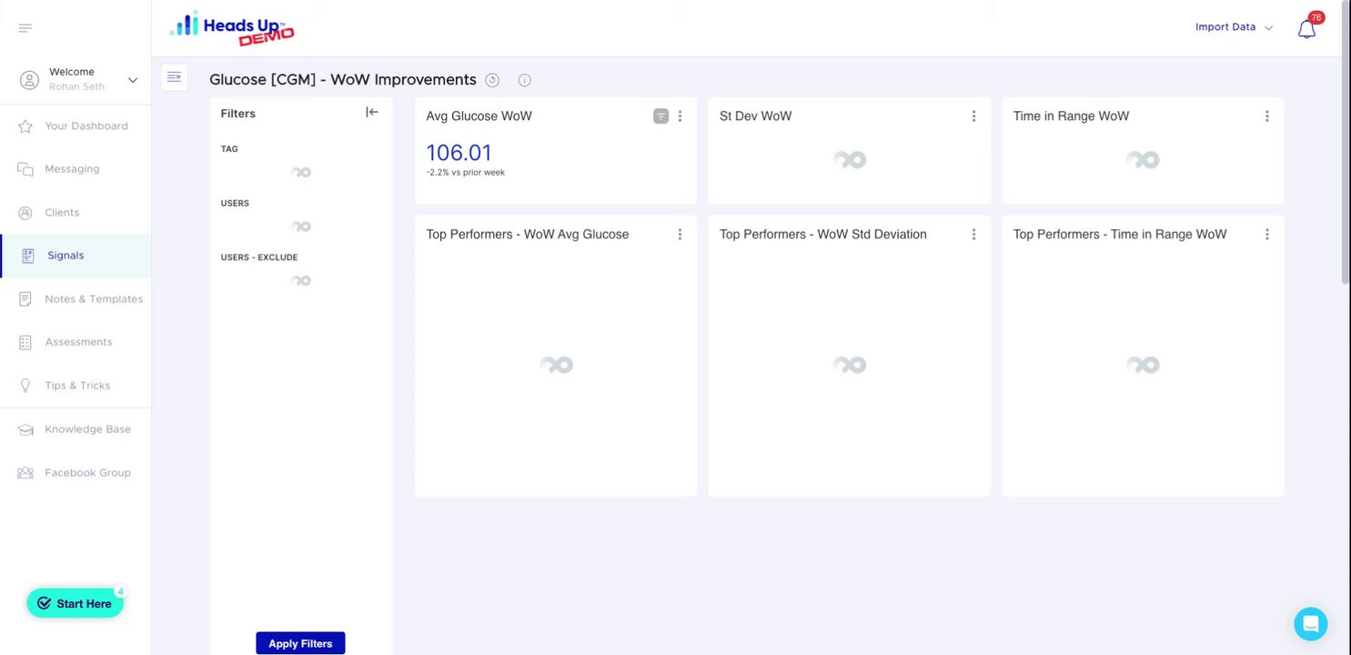Open the dashboard list panel icon
The image size is (1351, 655).
[175, 77]
